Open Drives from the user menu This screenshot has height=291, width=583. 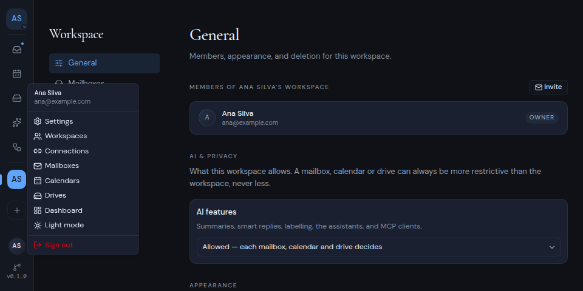click(83, 196)
